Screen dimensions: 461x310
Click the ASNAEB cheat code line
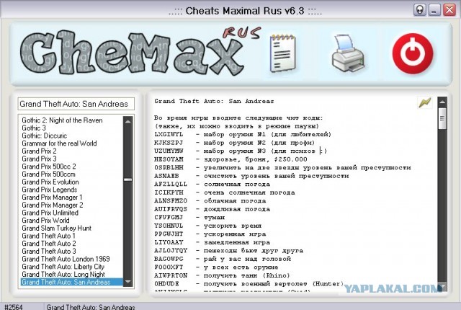251,176
